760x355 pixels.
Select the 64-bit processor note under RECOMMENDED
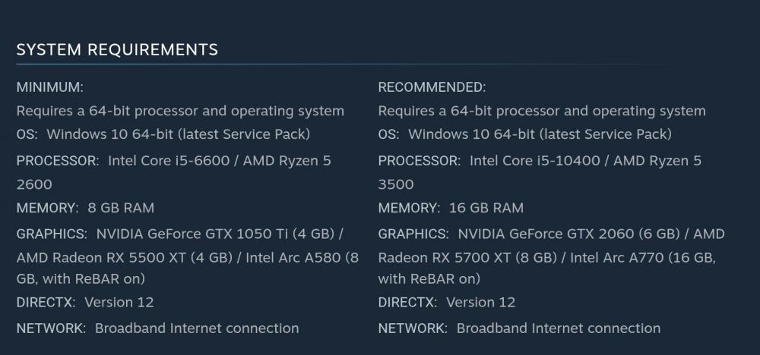tap(542, 111)
